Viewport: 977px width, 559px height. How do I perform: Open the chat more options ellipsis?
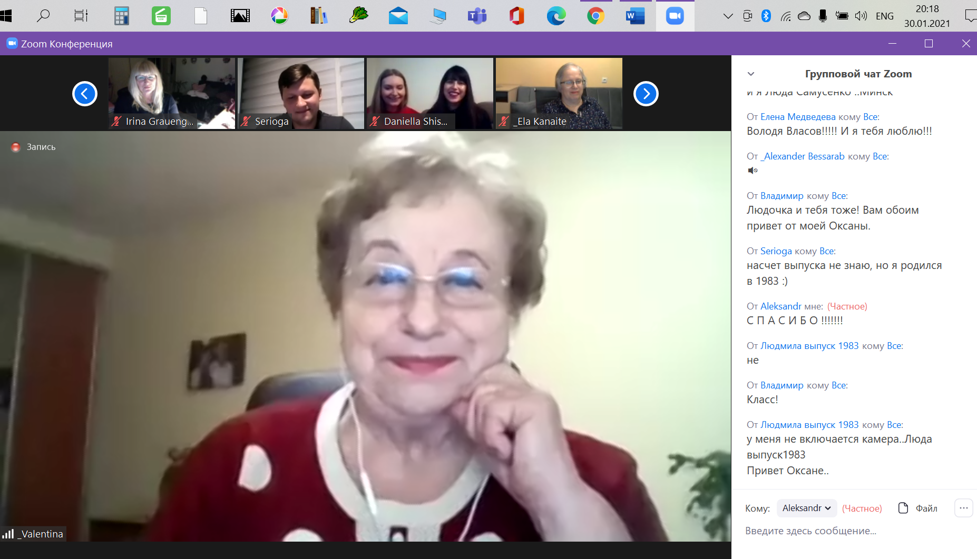pyautogui.click(x=963, y=508)
